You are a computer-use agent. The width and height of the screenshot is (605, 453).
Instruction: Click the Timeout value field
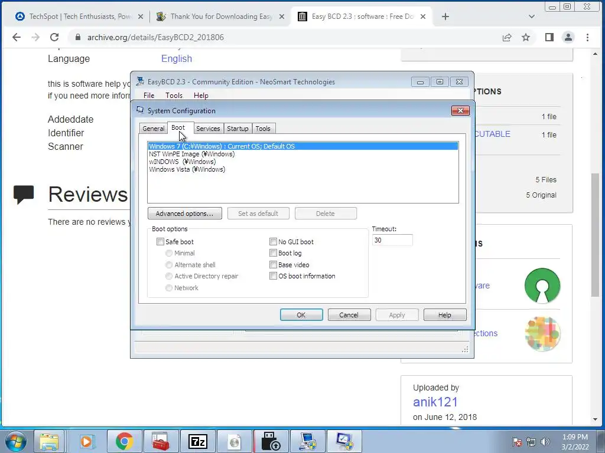coord(392,240)
